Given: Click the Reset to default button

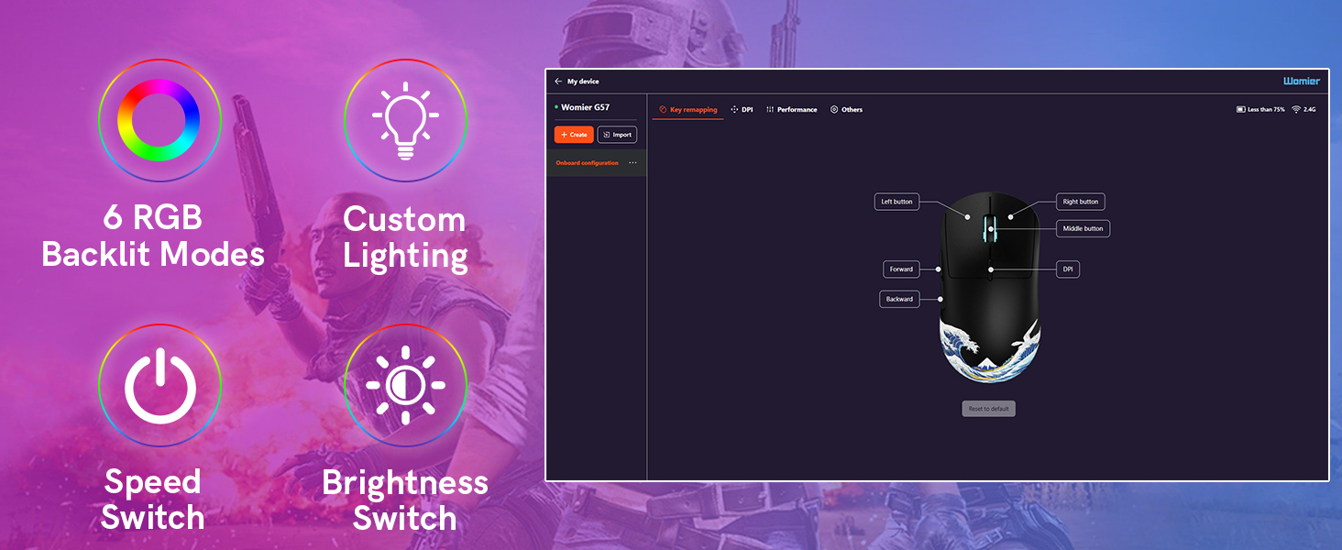Looking at the screenshot, I should [x=988, y=409].
